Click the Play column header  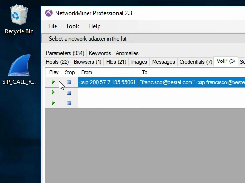54,72
